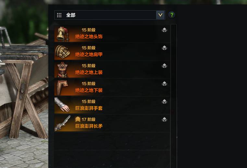Toggle the helmet badge on the 绝迹之地头饰 row

click(164, 30)
